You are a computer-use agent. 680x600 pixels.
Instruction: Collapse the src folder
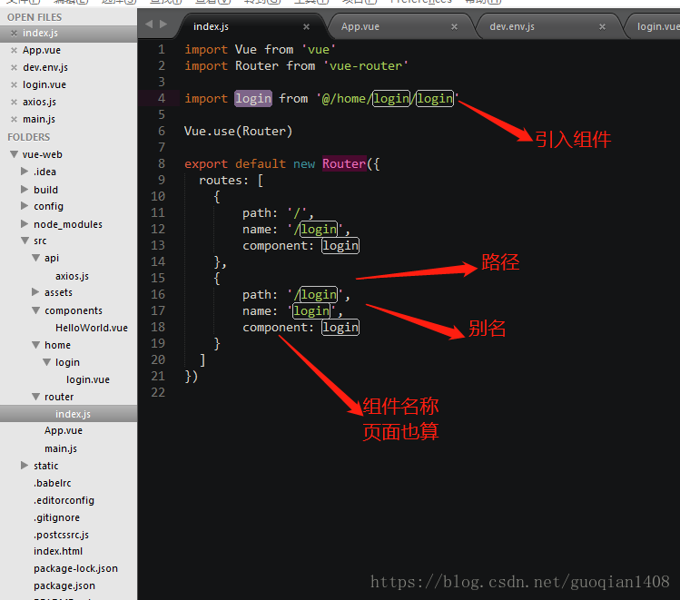coord(25,241)
